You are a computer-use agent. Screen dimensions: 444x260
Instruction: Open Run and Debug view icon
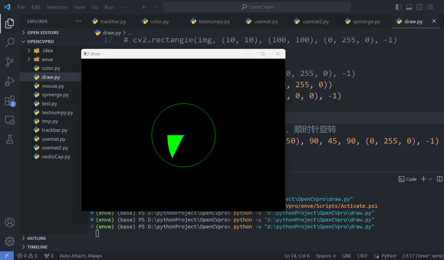(9, 81)
